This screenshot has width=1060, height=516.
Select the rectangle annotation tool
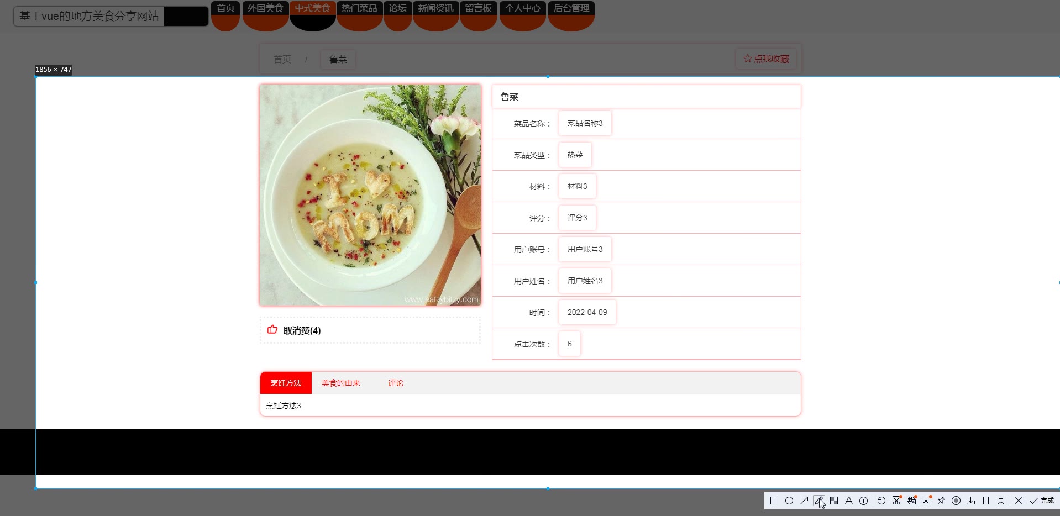pyautogui.click(x=774, y=501)
